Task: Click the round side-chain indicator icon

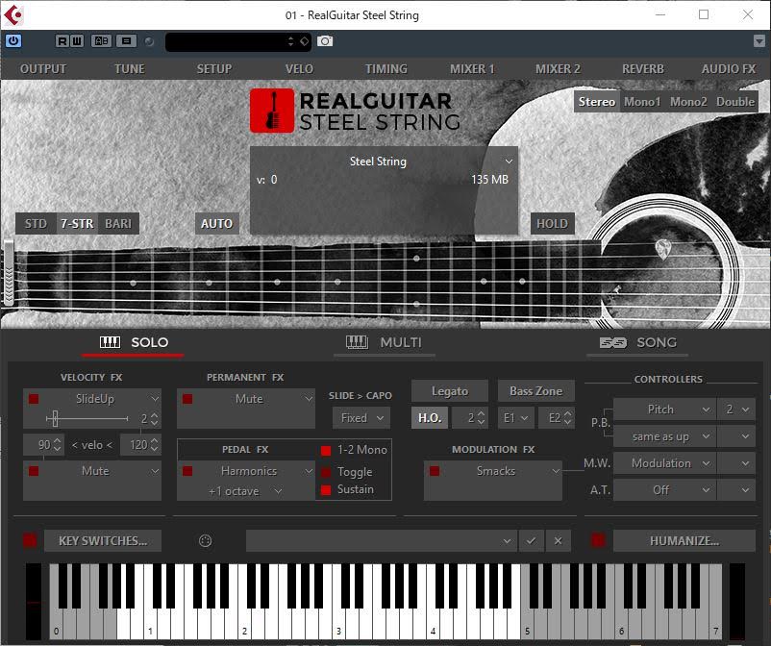Action: click(x=149, y=41)
